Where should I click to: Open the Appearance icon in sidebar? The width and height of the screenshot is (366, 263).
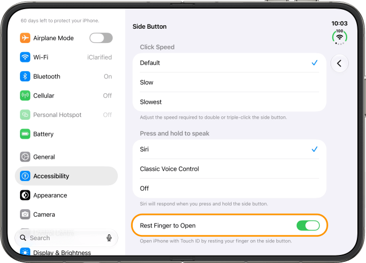(x=25, y=195)
